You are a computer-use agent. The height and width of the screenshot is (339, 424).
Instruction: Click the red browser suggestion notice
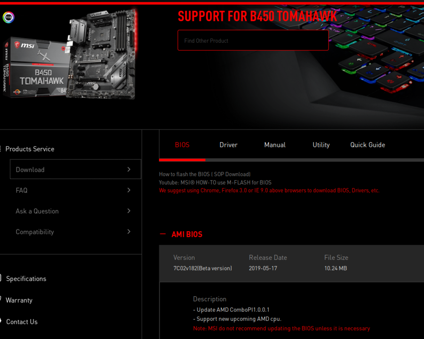point(269,191)
